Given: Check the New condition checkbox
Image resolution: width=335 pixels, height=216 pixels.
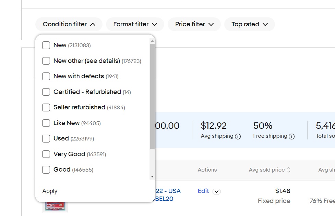Looking at the screenshot, I should pyautogui.click(x=46, y=45).
